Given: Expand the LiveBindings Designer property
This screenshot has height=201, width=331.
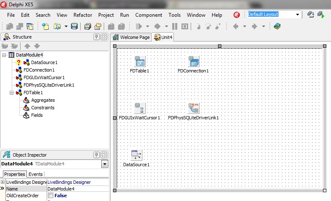Looking at the screenshot, I should point(3,182).
